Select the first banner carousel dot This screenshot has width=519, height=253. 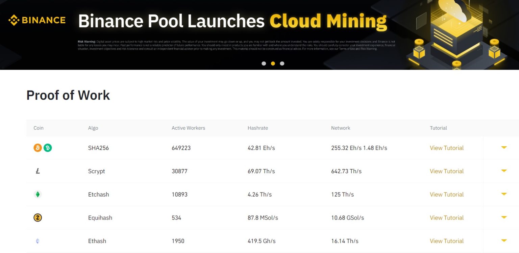[x=264, y=64]
